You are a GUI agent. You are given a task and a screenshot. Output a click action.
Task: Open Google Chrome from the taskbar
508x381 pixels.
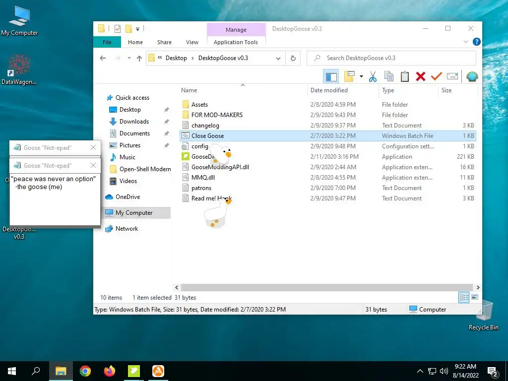[x=85, y=371]
